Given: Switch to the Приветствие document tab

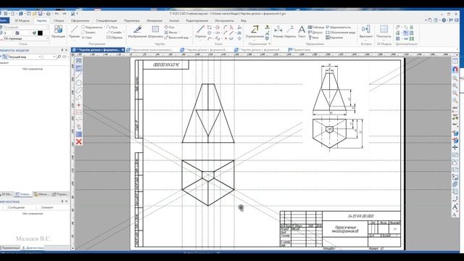Looking at the screenshot, I should 299,50.
